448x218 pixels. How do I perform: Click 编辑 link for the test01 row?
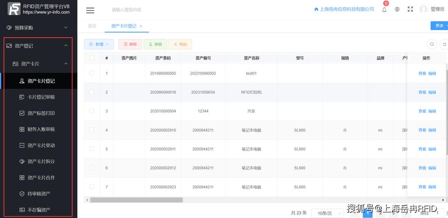[x=432, y=74]
